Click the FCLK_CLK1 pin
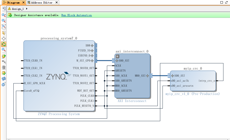The image size is (230, 140). click(x=87, y=101)
